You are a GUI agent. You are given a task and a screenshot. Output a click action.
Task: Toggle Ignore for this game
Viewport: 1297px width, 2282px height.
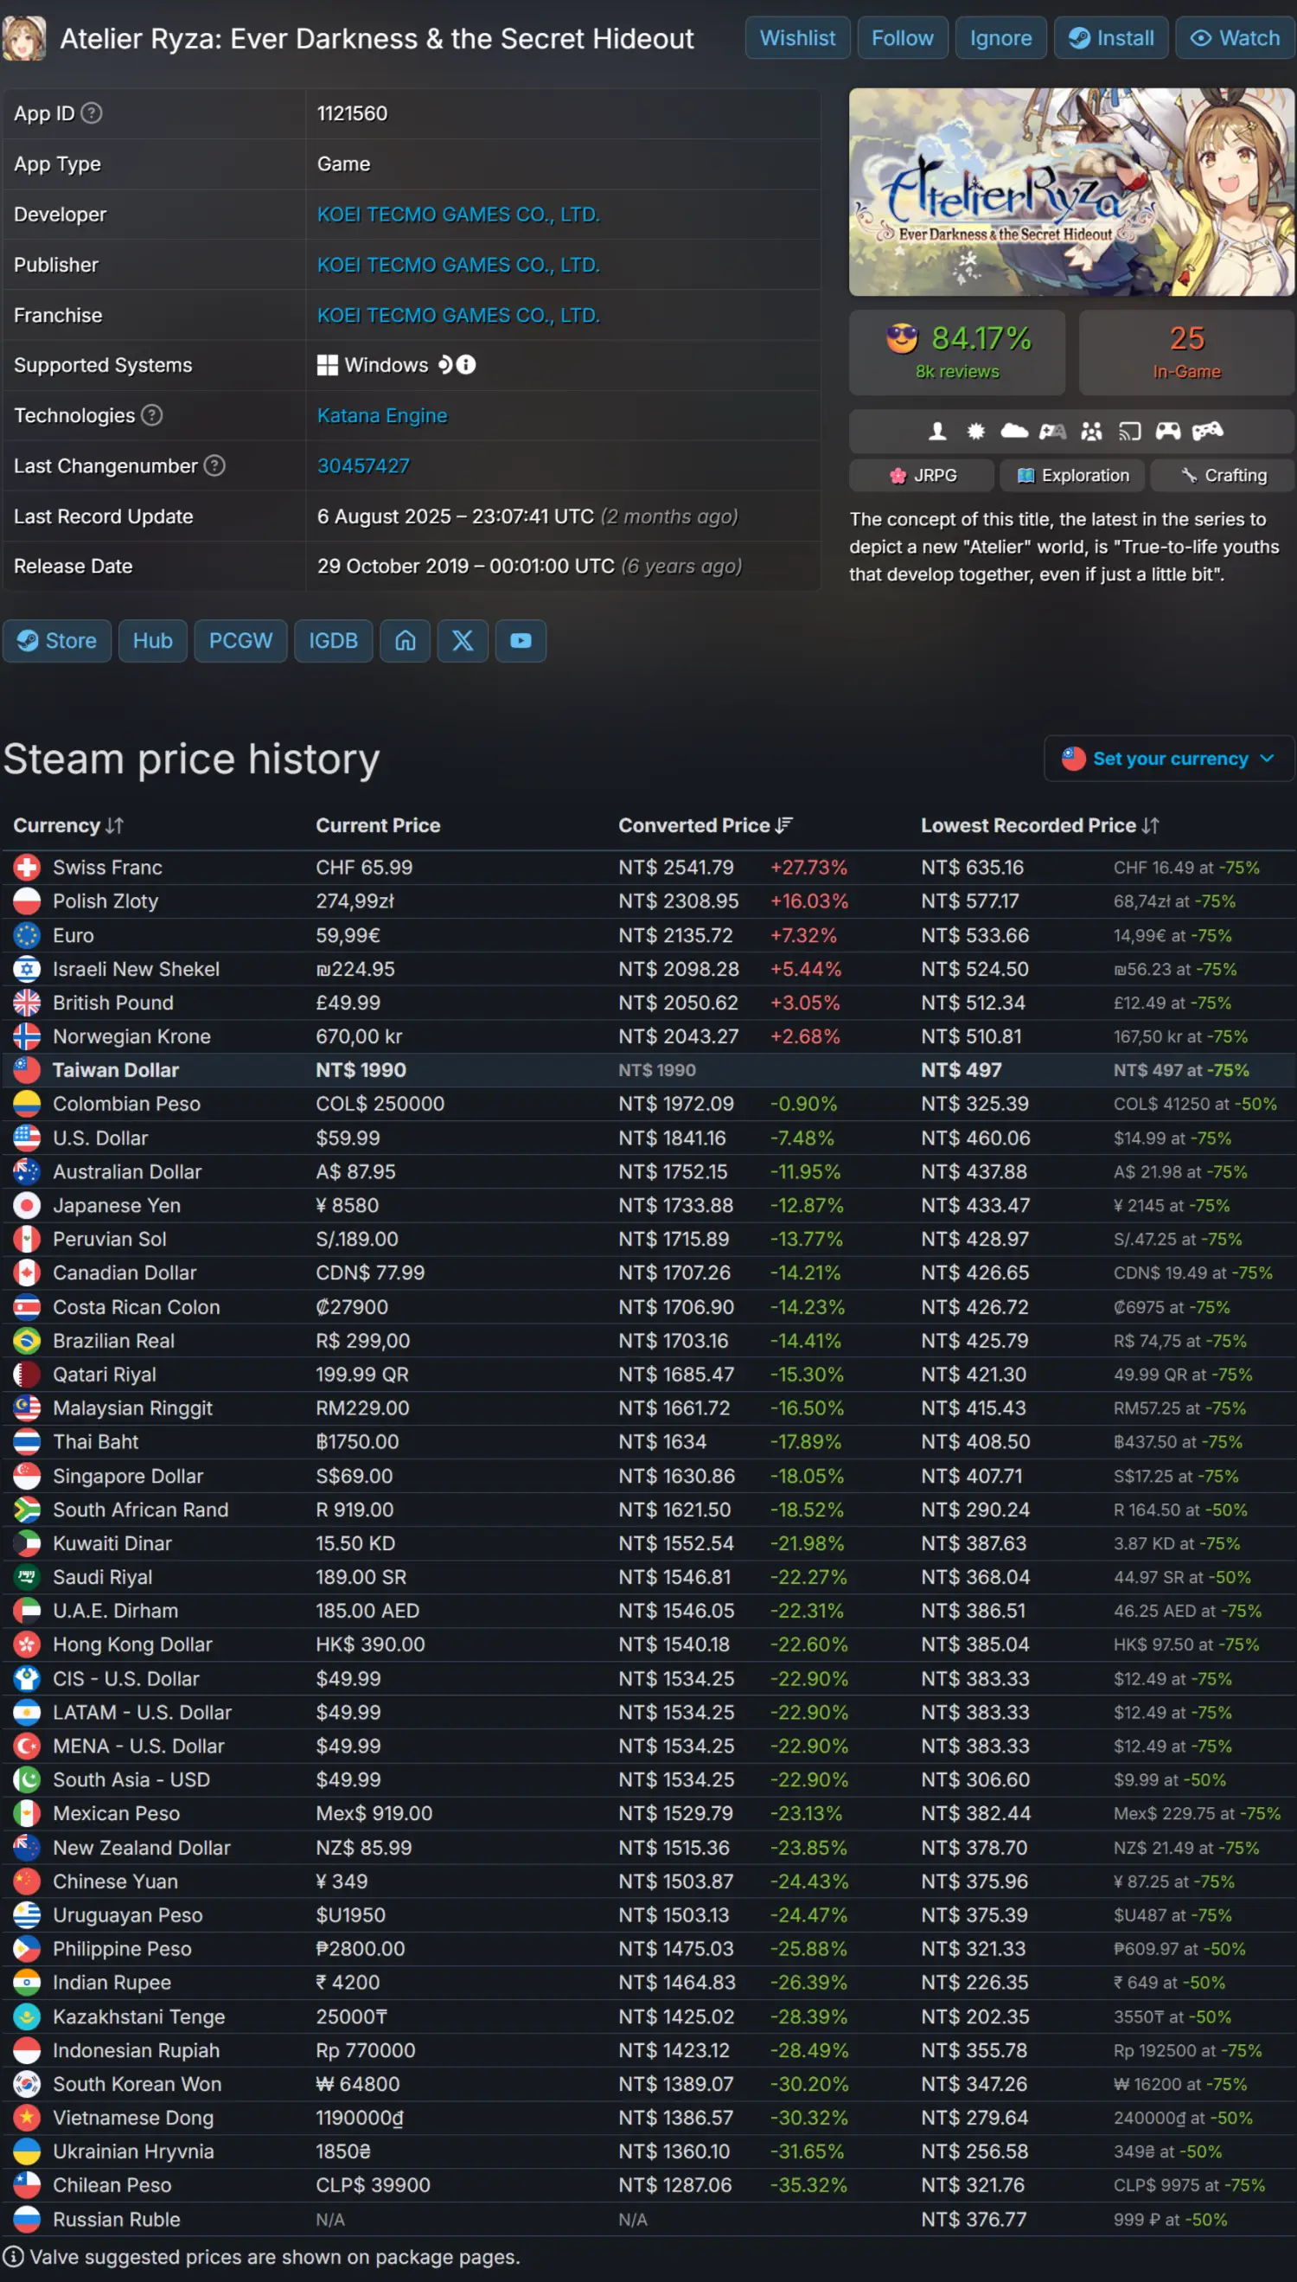(1000, 38)
